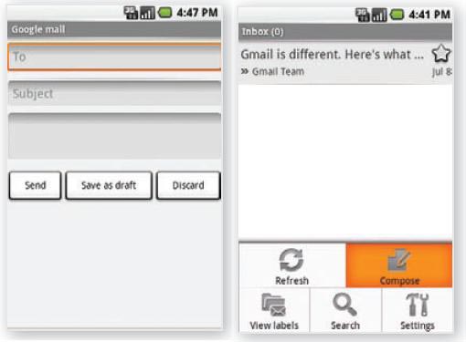466x342 pixels.
Task: Click the message body text area
Action: tap(114, 136)
